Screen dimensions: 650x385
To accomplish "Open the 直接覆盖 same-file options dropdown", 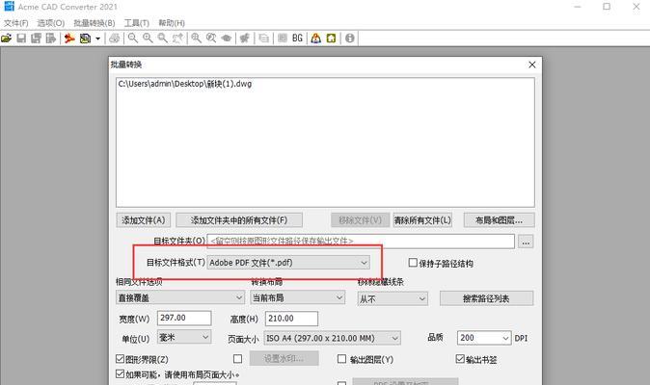I will (180, 297).
